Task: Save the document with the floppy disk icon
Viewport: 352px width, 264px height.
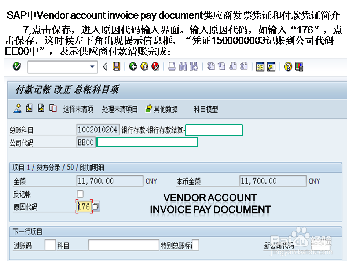Action: point(117,67)
